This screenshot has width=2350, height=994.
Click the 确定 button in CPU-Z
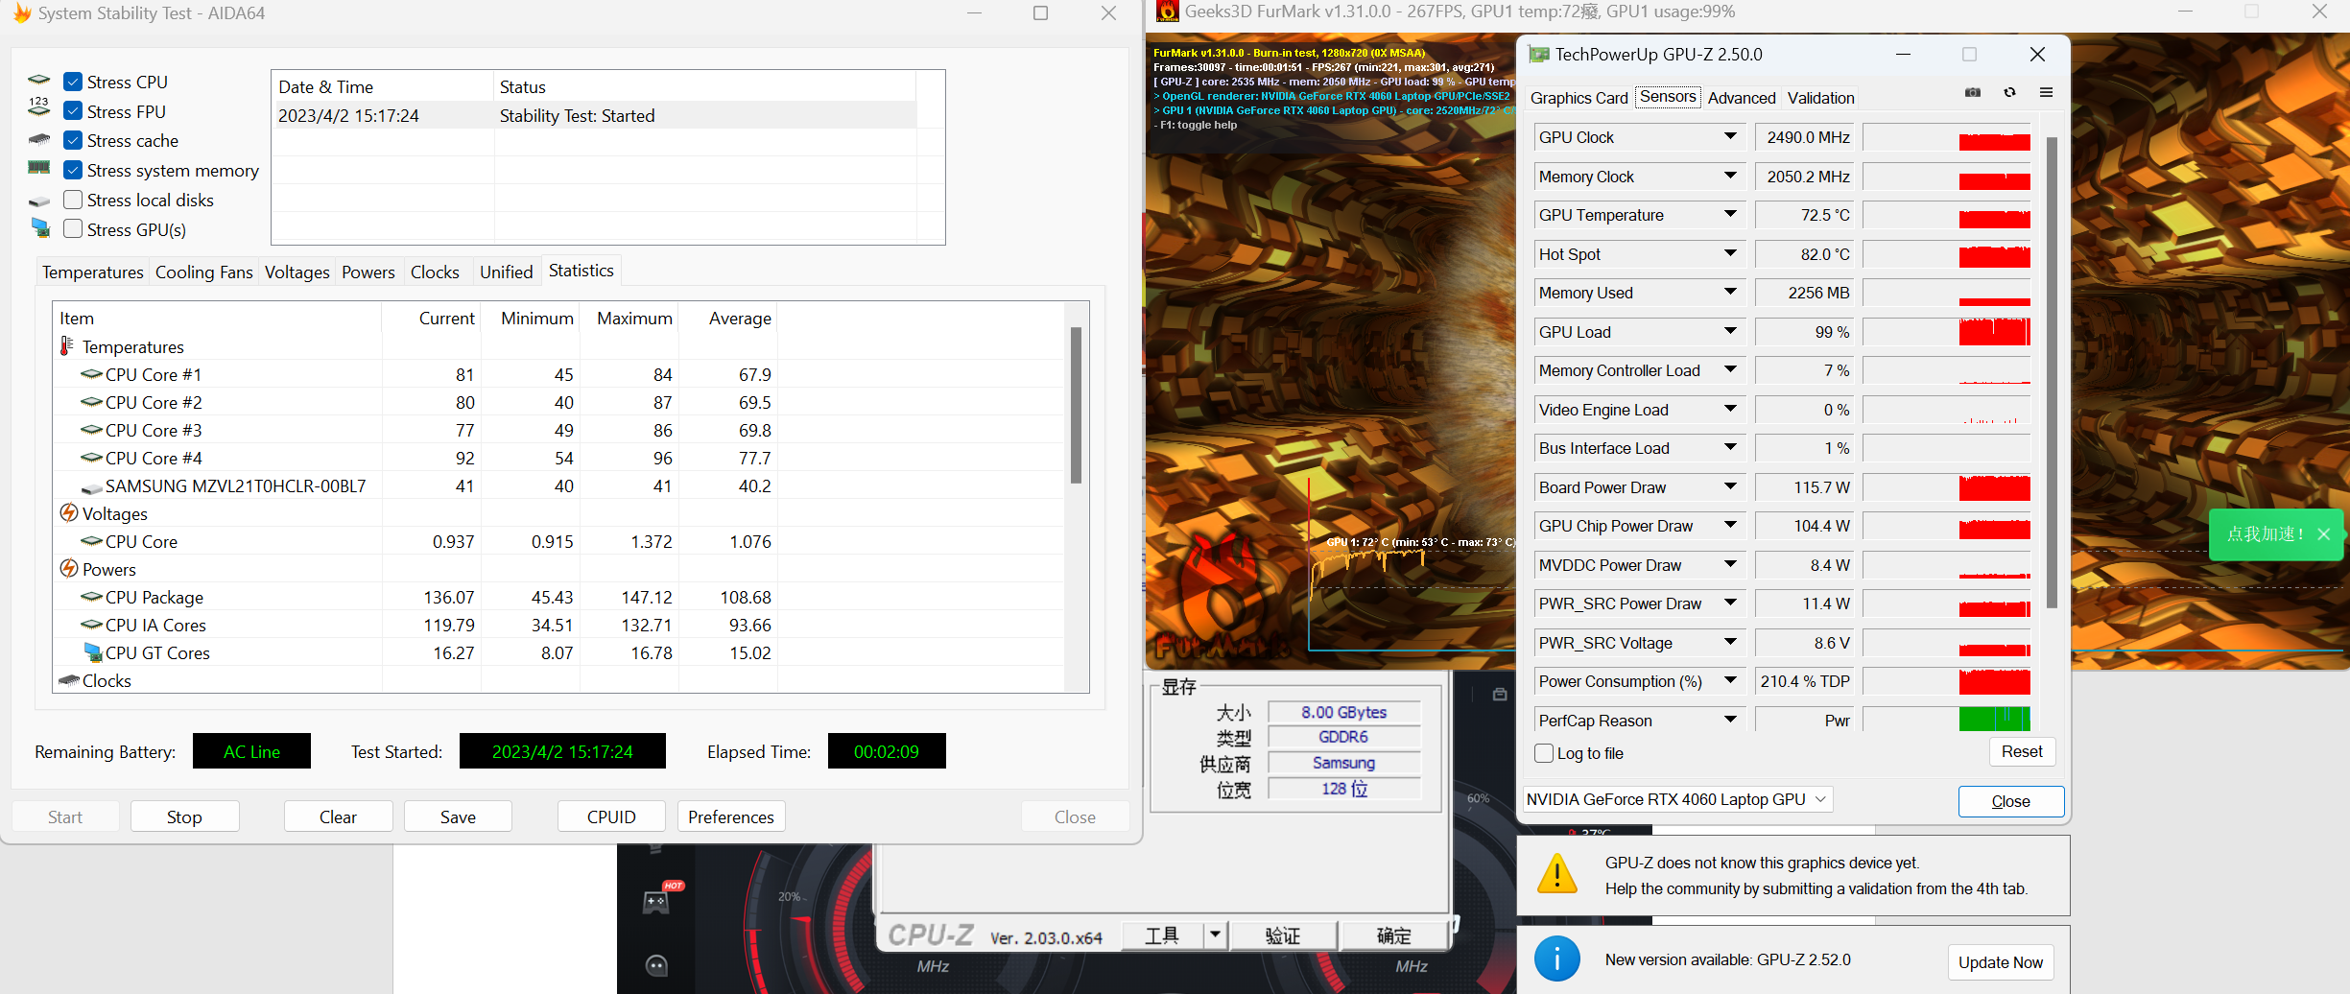point(1393,935)
